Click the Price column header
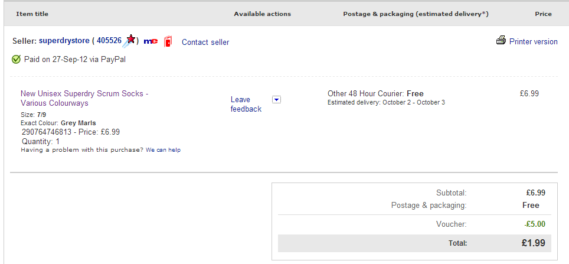 click(543, 14)
